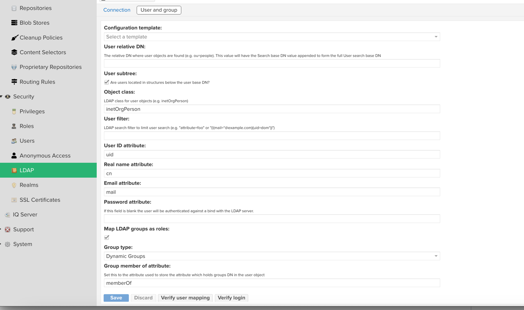Click the Real name attribute cn field
The image size is (524, 310).
pyautogui.click(x=272, y=173)
